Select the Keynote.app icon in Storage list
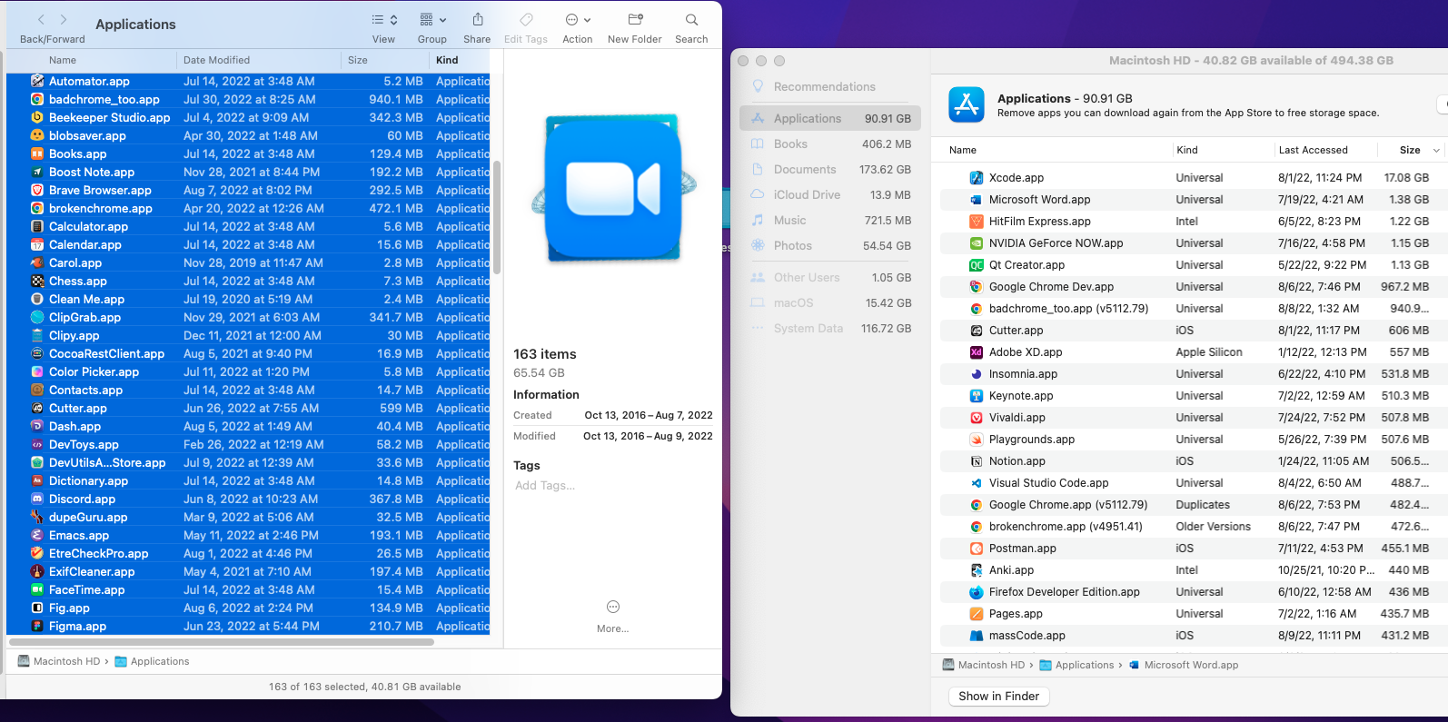 click(x=977, y=396)
